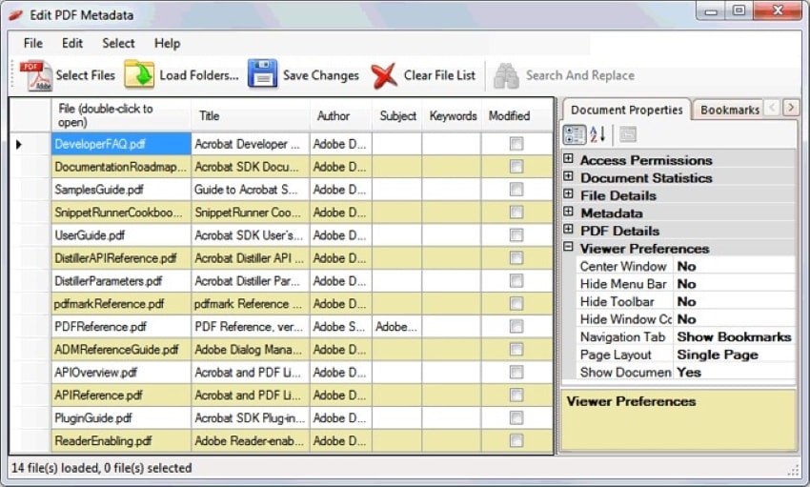Click the resize grip in status bar
This screenshot has width=810, height=487.
click(793, 470)
